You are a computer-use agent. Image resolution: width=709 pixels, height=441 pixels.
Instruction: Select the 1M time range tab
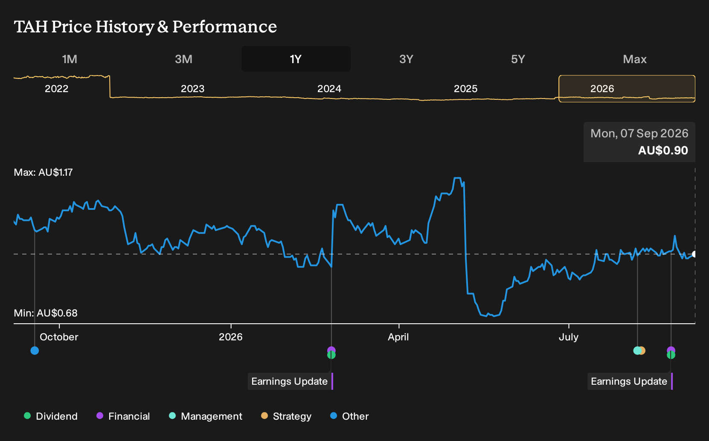click(70, 59)
